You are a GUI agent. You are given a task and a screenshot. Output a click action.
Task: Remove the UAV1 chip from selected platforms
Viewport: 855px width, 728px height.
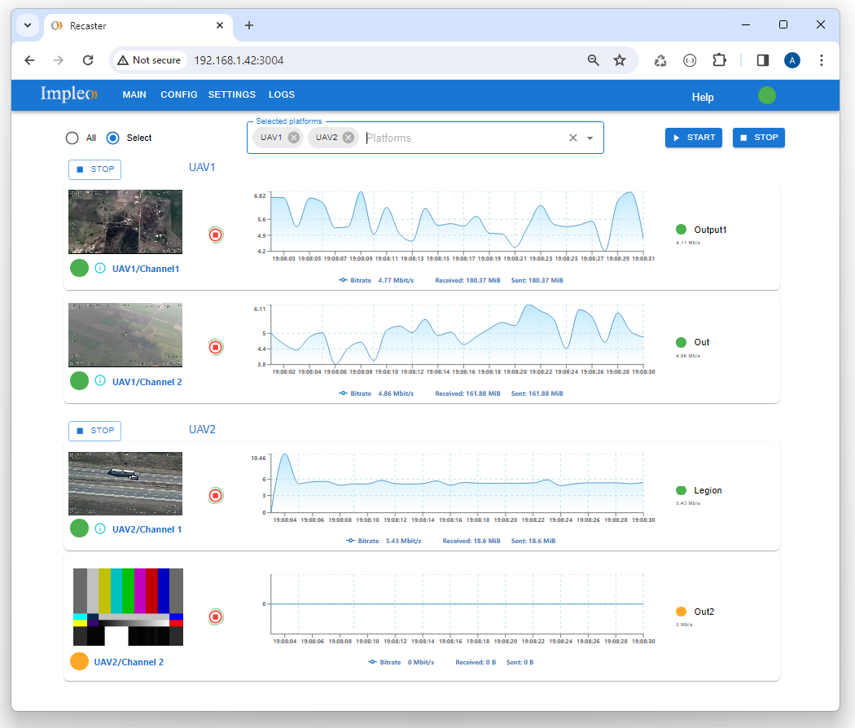pyautogui.click(x=294, y=138)
